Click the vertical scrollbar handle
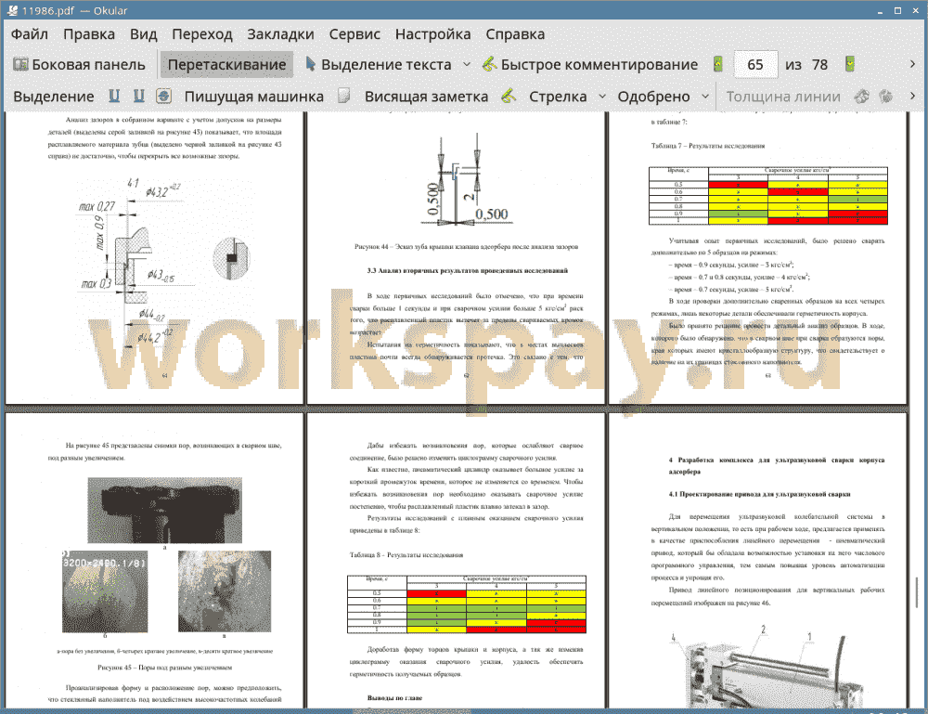This screenshot has width=928, height=714. tap(916, 592)
